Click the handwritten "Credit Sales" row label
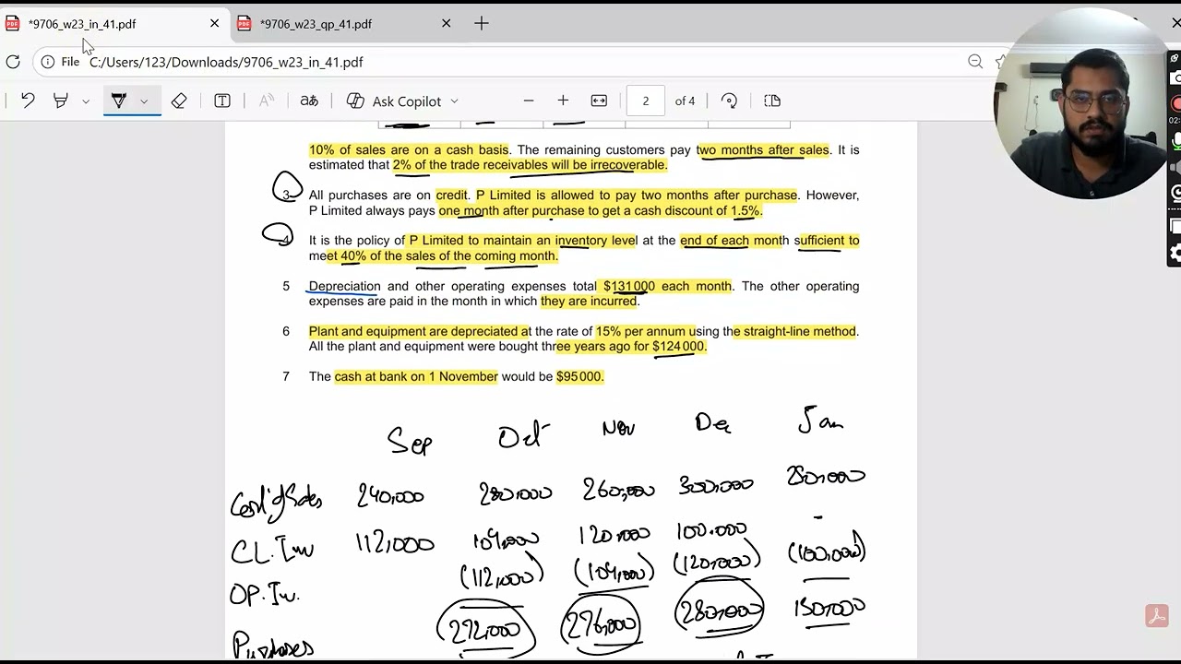Screen dimensions: 1181x664 pos(276,501)
